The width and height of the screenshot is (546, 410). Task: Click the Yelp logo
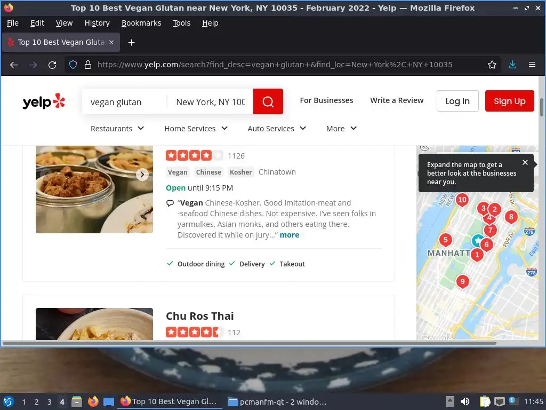(x=44, y=101)
